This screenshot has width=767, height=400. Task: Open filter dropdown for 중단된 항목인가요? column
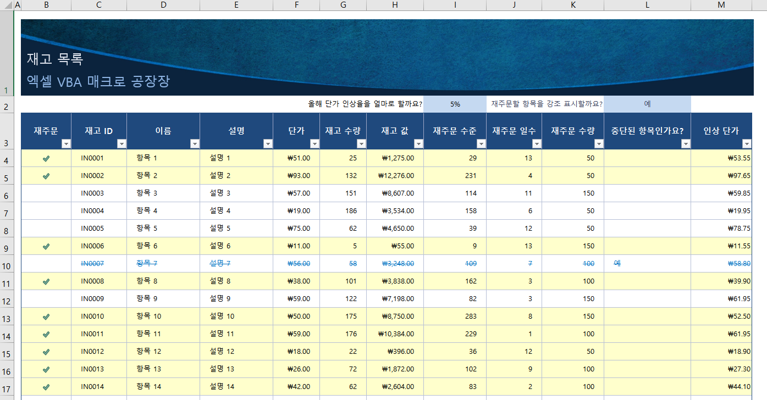686,144
